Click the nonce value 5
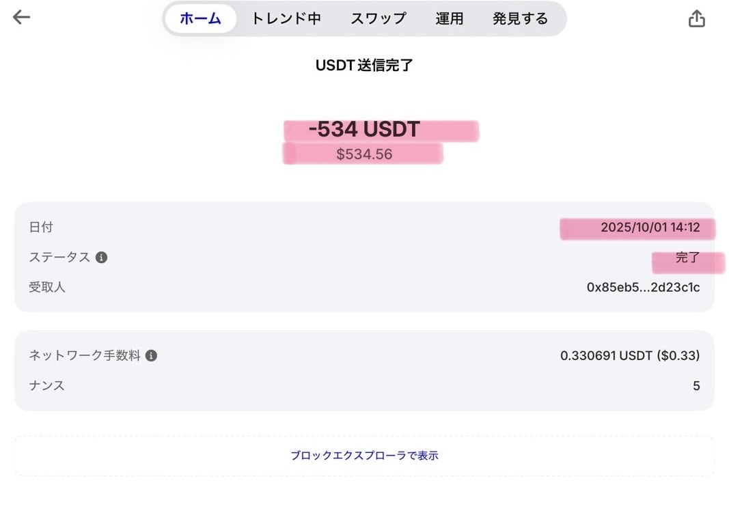Screen dimensions: 729x524 tap(696, 386)
